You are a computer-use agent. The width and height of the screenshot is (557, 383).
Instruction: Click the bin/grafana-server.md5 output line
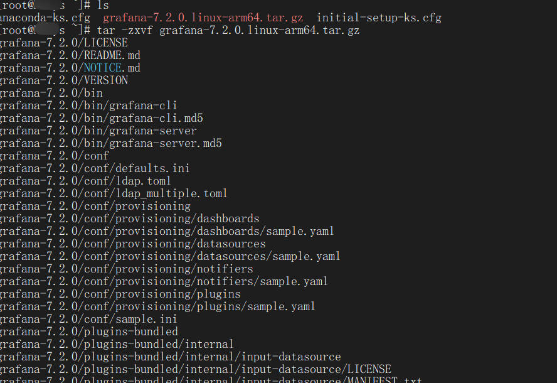pyautogui.click(x=110, y=143)
